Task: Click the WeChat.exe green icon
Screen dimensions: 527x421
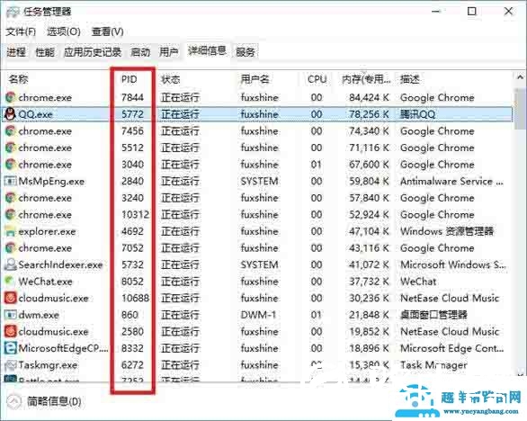Action: point(10,282)
